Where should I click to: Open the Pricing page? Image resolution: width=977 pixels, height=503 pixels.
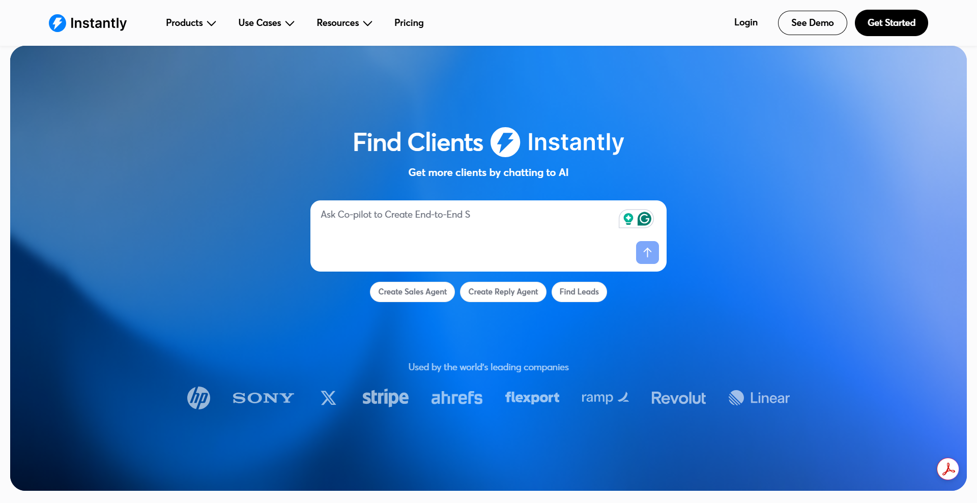tap(409, 23)
